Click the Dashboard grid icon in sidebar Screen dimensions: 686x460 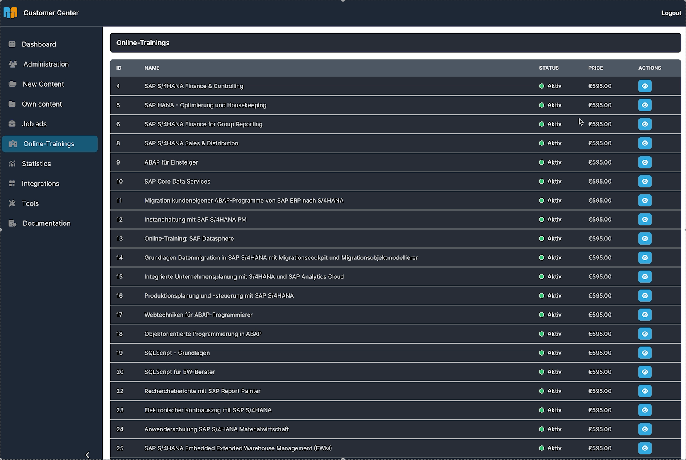[12, 44]
